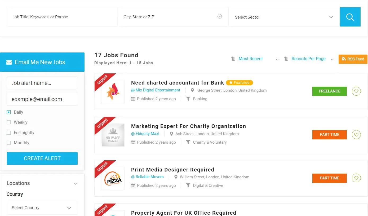Screen dimensions: 368x216
Task: Uncheck the Daily alert frequency
Action: 8,112
